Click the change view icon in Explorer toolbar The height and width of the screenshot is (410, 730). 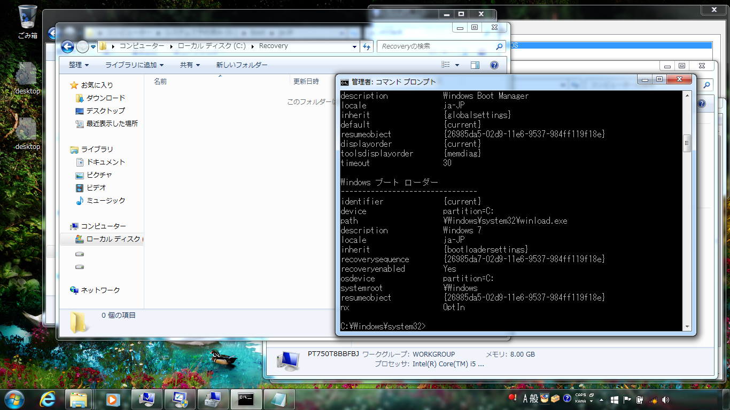pos(446,65)
